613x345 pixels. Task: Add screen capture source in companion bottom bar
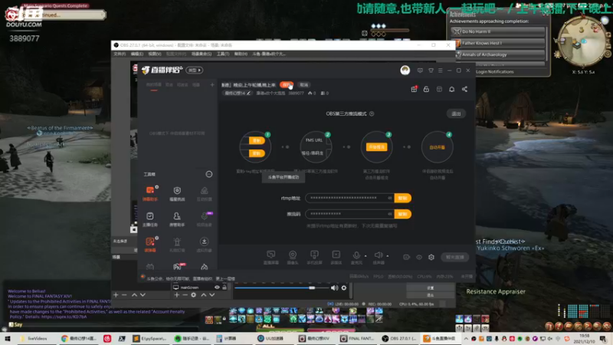271,257
